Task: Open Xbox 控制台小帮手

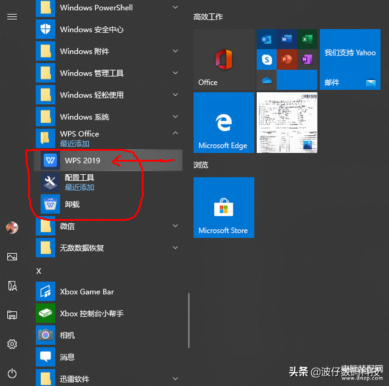Action: (x=108, y=314)
